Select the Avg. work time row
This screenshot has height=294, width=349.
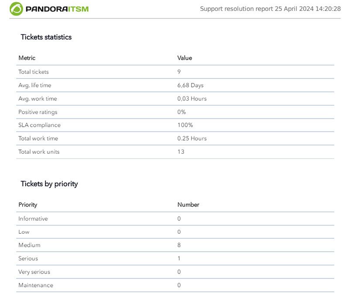point(175,99)
